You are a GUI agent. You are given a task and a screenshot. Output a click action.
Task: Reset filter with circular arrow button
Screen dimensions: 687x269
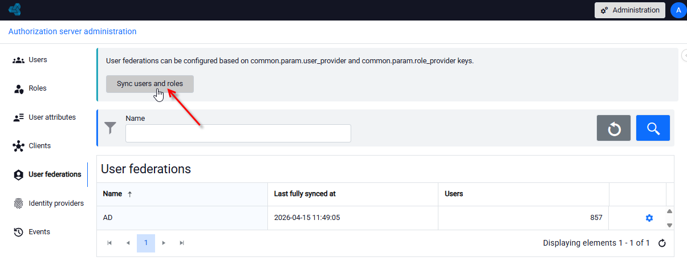613,128
